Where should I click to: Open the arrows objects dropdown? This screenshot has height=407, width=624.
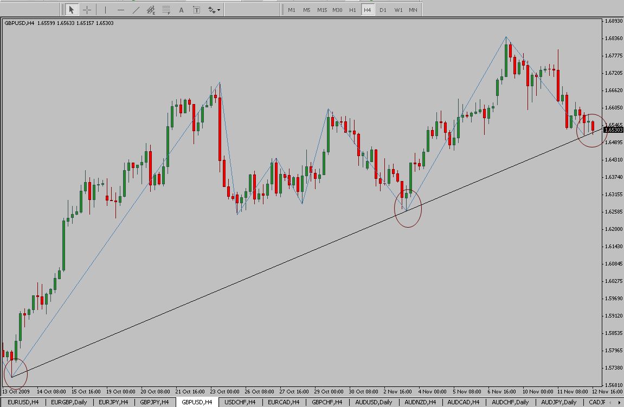click(x=214, y=10)
